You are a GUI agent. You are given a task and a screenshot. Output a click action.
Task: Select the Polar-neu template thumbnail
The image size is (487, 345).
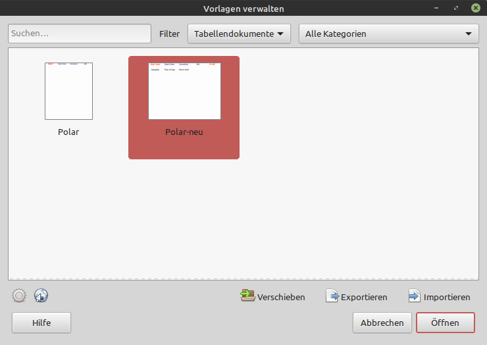184,91
